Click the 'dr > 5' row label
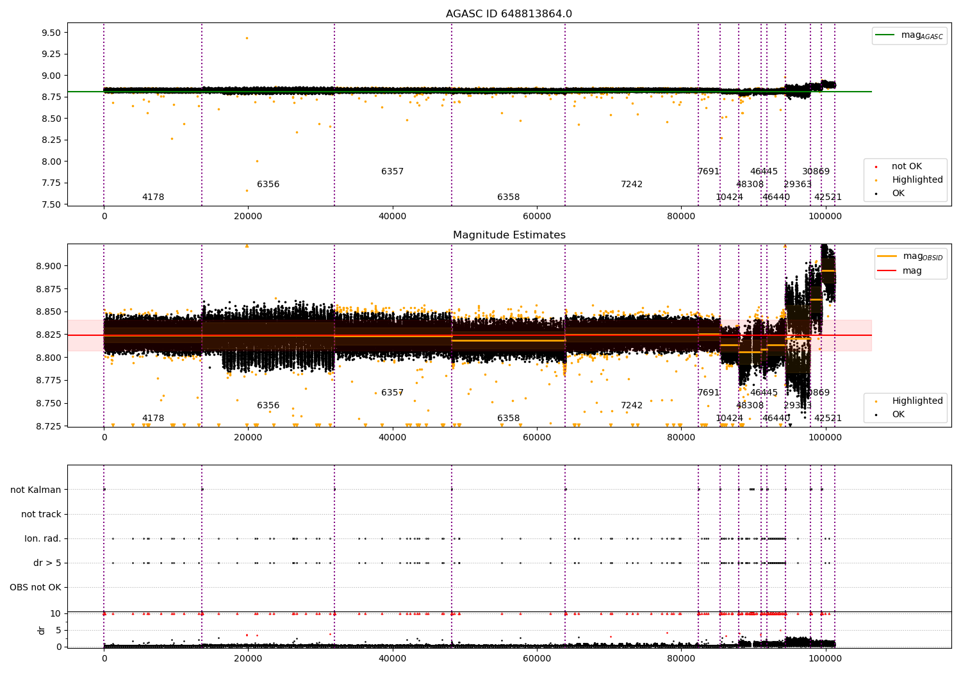 pyautogui.click(x=47, y=563)
